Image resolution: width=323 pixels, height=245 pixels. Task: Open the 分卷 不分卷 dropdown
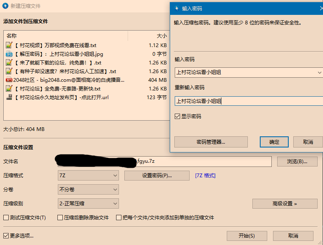click(x=88, y=190)
